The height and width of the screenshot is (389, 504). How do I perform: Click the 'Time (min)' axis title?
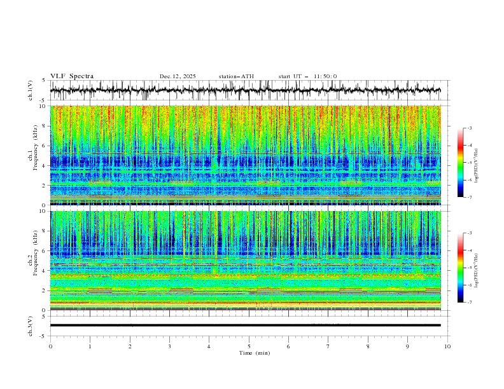255,353
